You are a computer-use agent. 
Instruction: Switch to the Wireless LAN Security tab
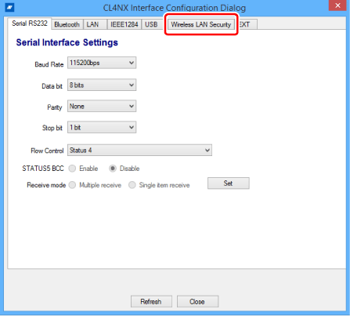click(201, 24)
